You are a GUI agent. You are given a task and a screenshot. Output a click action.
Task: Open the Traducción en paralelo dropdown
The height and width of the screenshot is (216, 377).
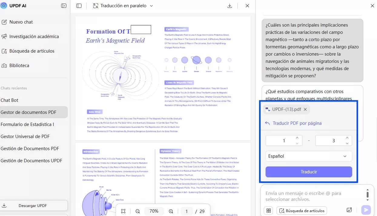pos(123,6)
